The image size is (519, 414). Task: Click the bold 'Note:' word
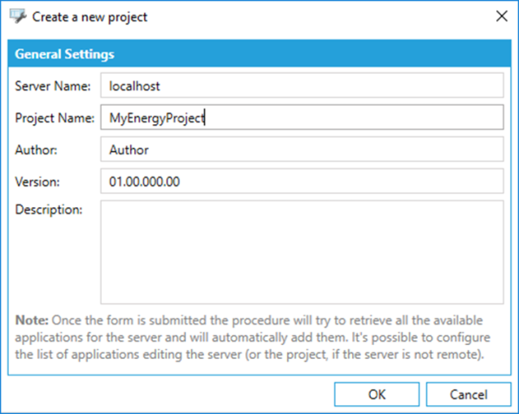pyautogui.click(x=31, y=321)
